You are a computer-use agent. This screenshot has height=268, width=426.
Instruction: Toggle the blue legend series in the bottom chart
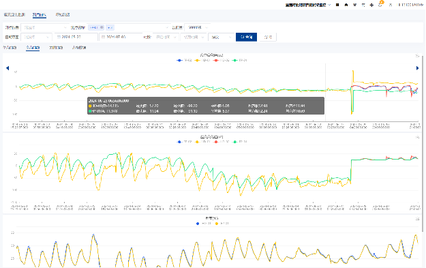click(204, 224)
